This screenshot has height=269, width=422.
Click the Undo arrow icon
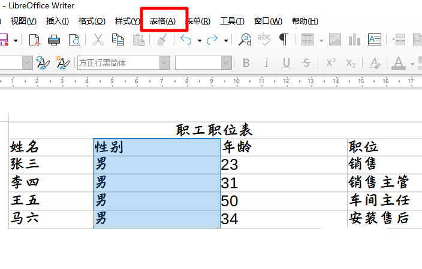tap(186, 40)
